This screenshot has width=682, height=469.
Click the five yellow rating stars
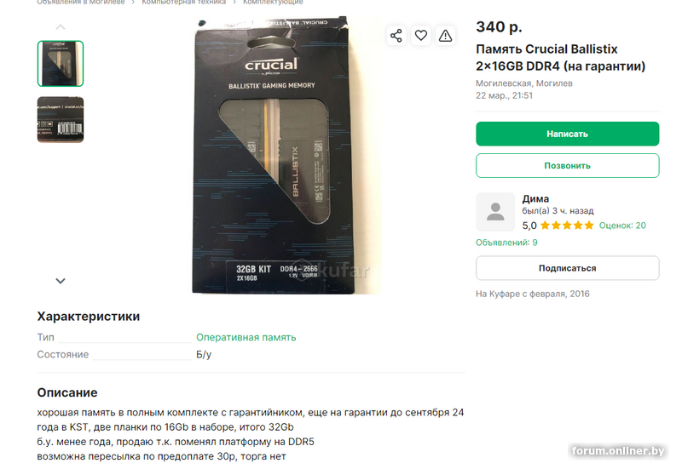(x=567, y=226)
